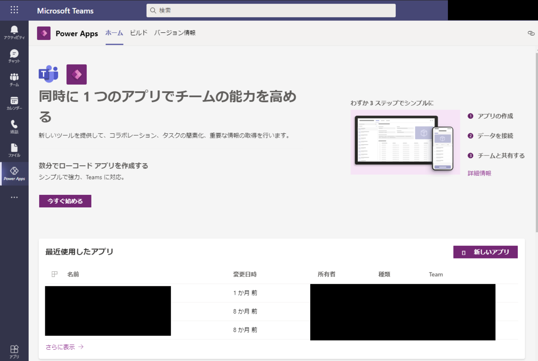Click the waffle app launcher icon
The image size is (538, 361).
click(x=14, y=10)
